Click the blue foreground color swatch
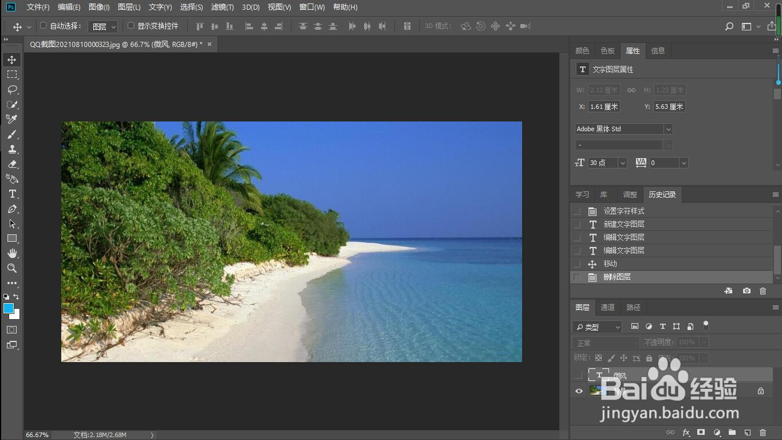The height and width of the screenshot is (440, 782). pyautogui.click(x=9, y=308)
